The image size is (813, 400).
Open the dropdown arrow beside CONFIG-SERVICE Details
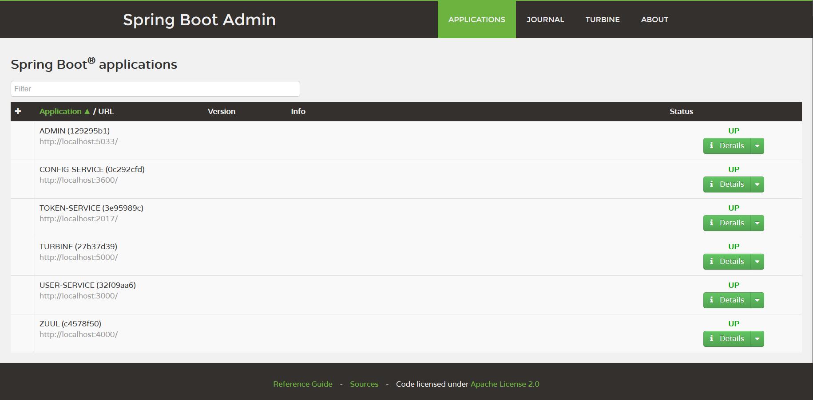click(757, 184)
